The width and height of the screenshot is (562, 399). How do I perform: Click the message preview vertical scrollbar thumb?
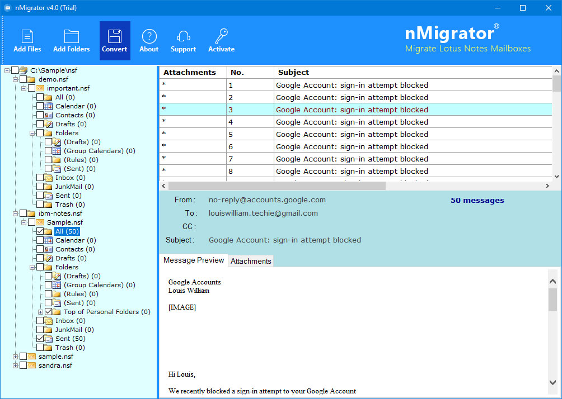pyautogui.click(x=552, y=300)
